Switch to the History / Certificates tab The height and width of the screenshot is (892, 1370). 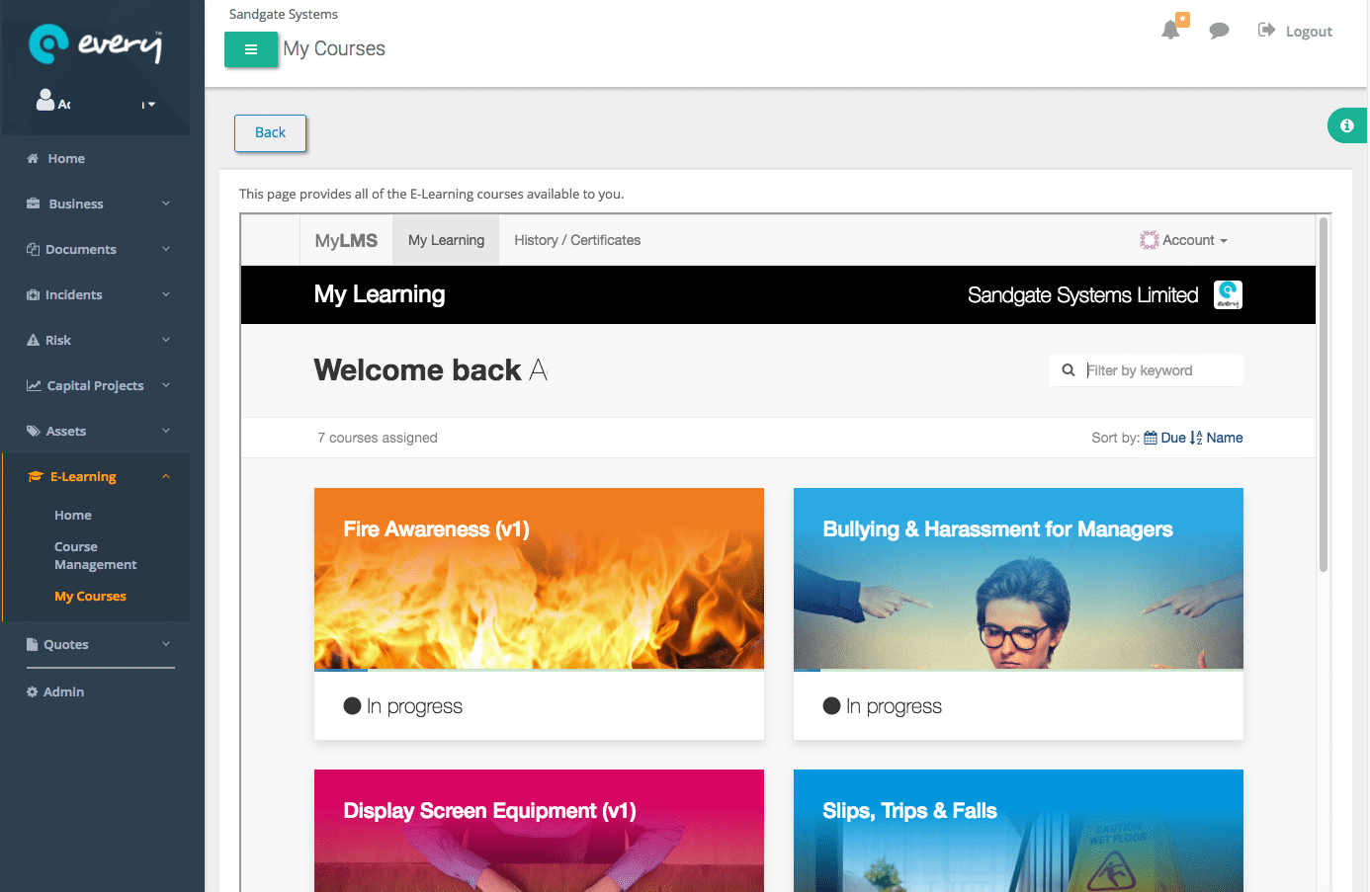tap(576, 239)
